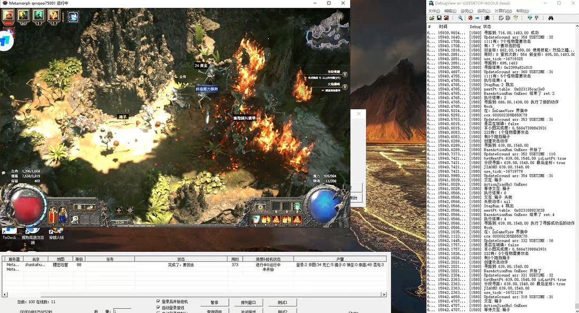This screenshot has width=579, height=313.
Task: Open the 选项(O) menu in DebugView
Action: [484, 11]
